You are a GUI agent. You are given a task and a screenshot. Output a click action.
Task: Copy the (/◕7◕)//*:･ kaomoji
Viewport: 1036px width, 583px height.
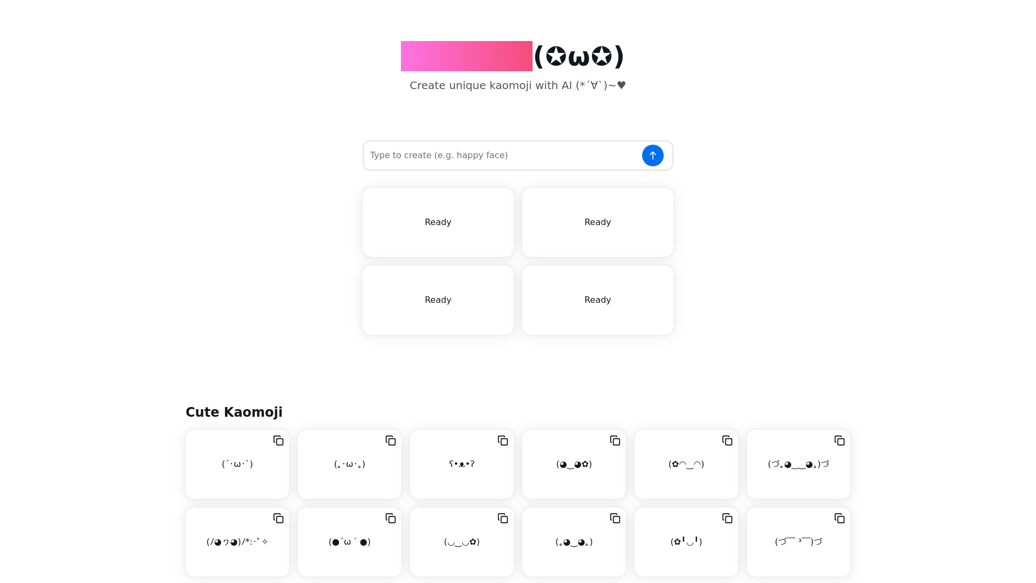277,518
